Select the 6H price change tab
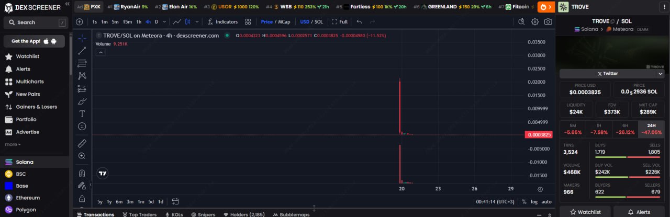Viewport: 670px width, 217px height. tap(625, 129)
